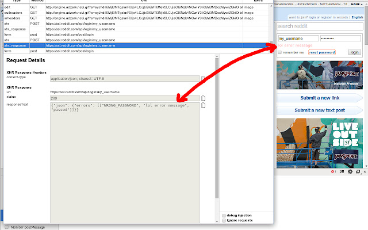Screen dimensions: 368x230
Task: Enable the debug injection checkbox
Action: 224,214
